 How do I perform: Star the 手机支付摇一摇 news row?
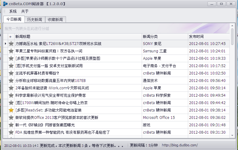point(11,66)
